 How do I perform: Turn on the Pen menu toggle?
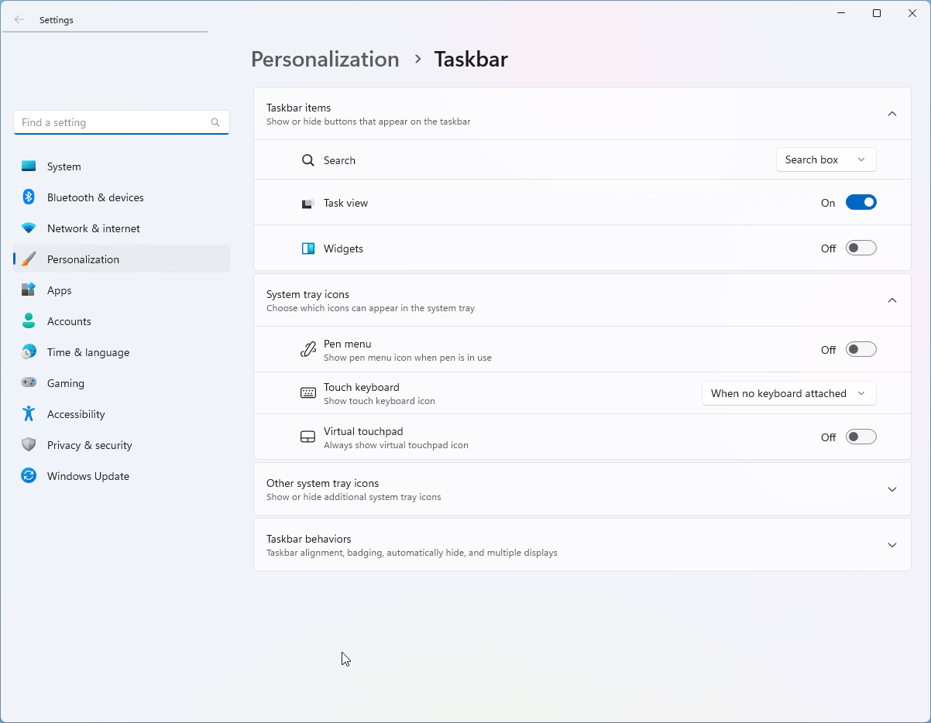tap(861, 350)
